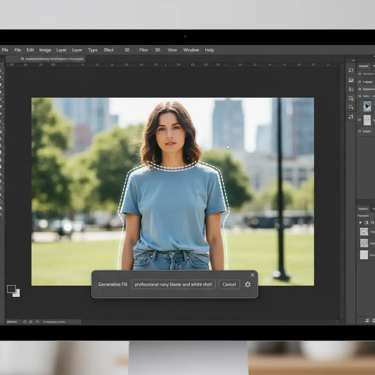Click the third icon in the collapsed panel strip
375x375 pixels.
coord(351,89)
